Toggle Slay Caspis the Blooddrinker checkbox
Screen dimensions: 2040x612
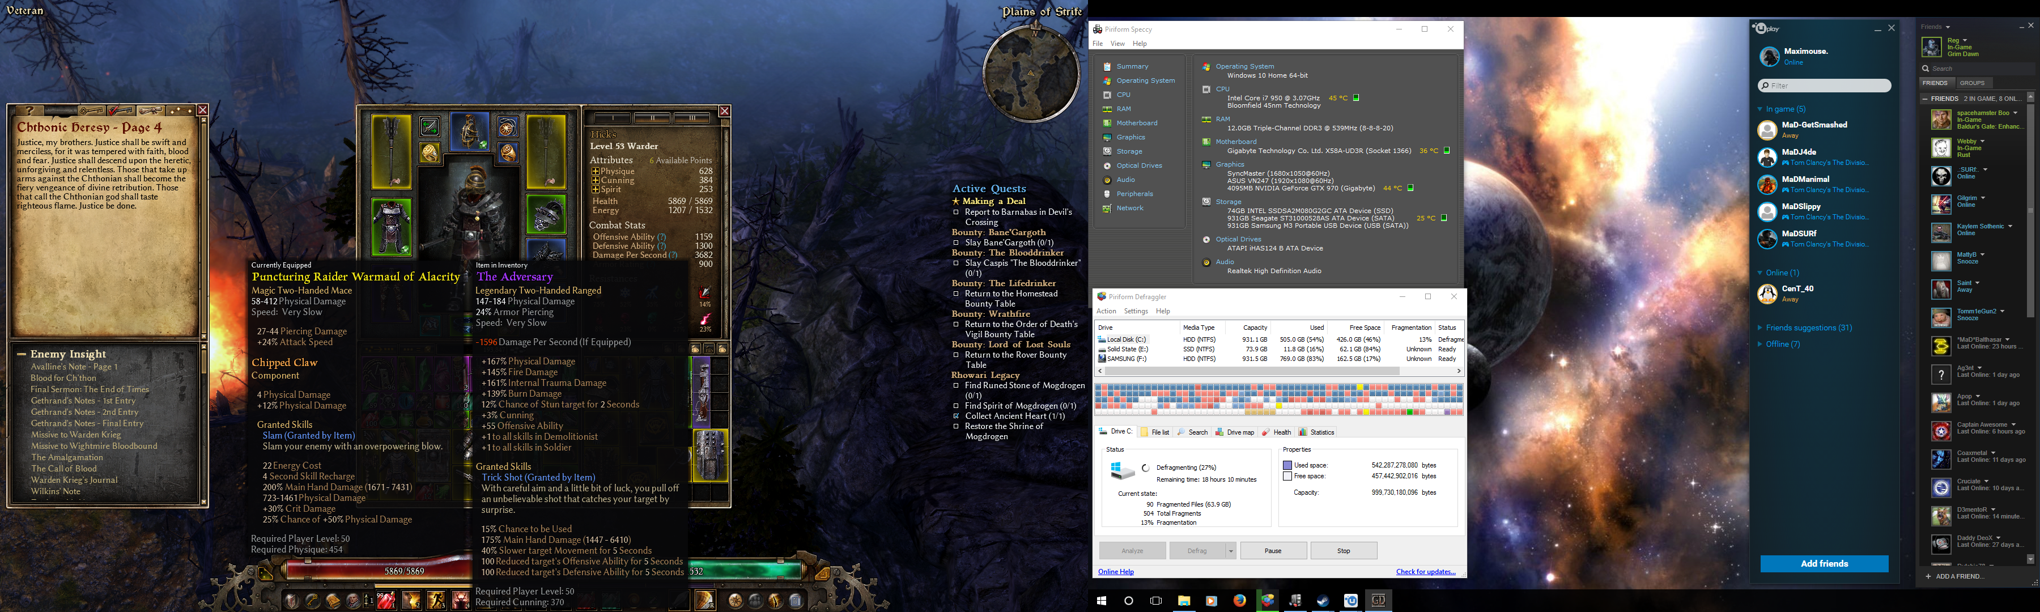click(x=956, y=263)
